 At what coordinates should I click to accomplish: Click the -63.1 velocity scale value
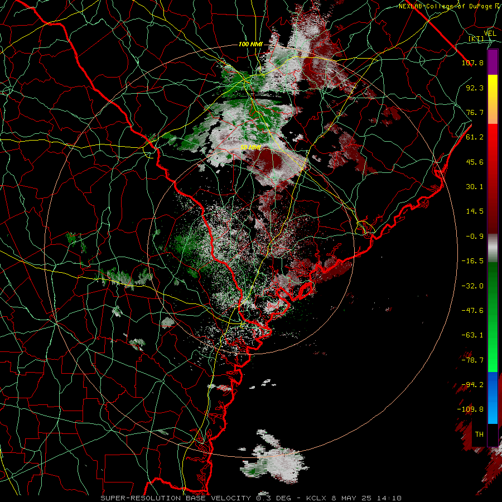pos(472,335)
